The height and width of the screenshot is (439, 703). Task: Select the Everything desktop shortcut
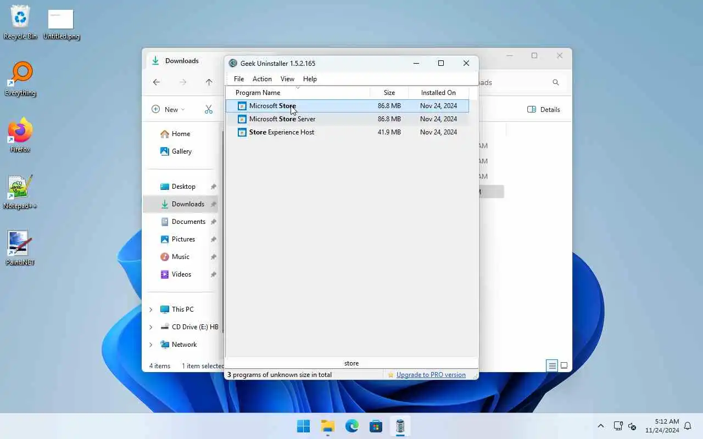point(20,79)
